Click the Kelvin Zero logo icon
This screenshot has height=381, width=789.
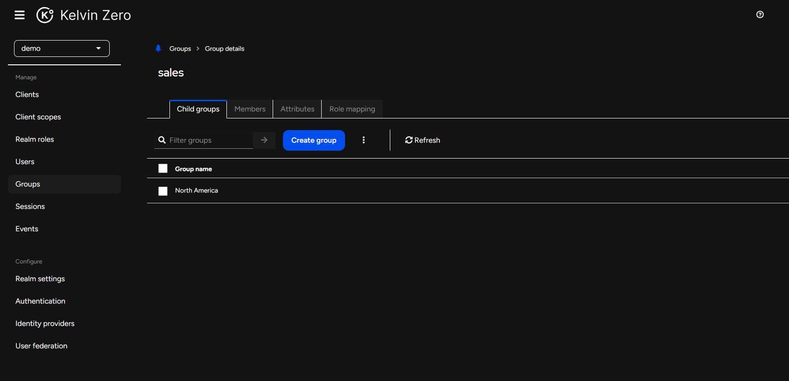pyautogui.click(x=45, y=15)
